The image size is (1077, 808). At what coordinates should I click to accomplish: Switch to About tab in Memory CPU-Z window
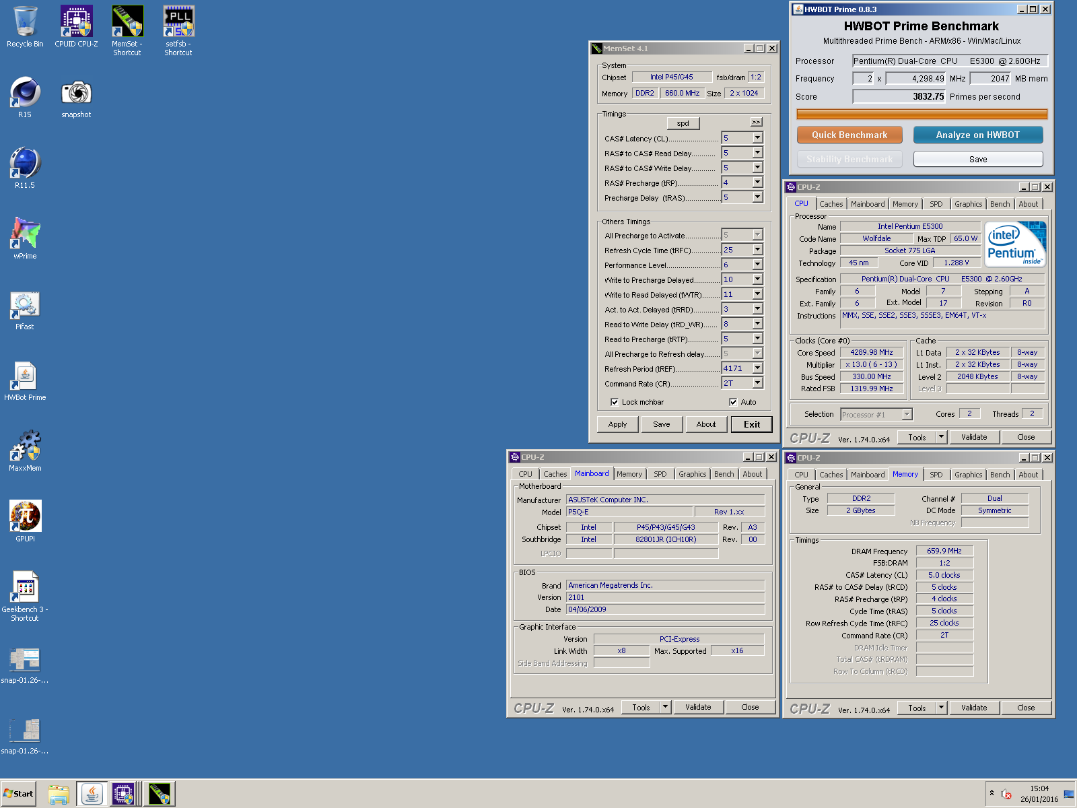point(1028,475)
